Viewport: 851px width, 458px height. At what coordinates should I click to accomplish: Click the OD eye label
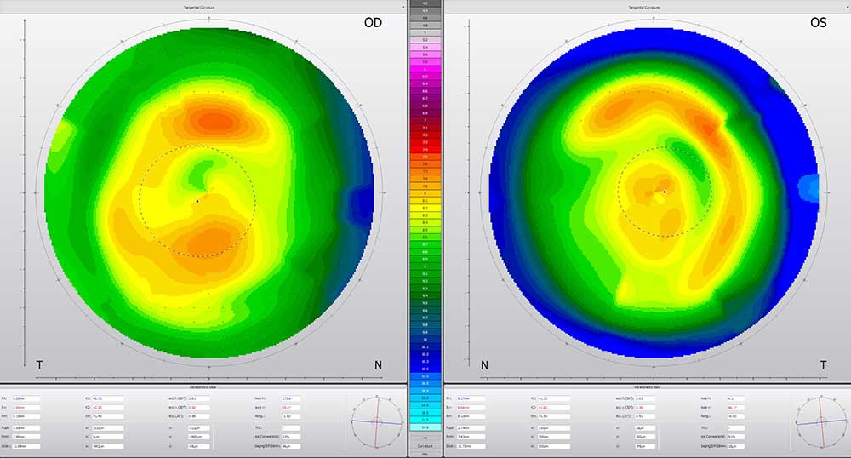[x=373, y=23]
